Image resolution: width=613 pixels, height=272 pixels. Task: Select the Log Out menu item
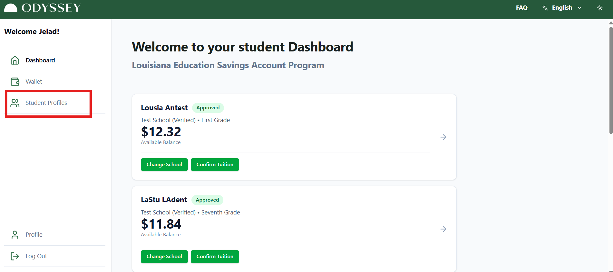pyautogui.click(x=36, y=256)
